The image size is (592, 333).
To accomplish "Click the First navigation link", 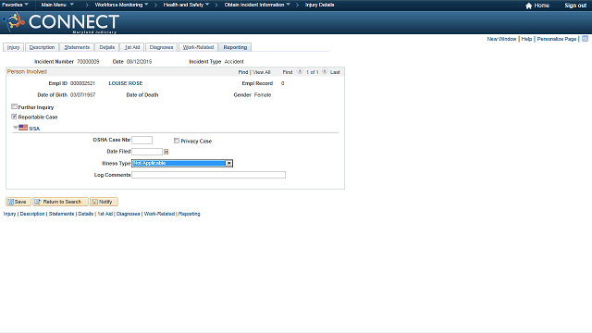I will click(288, 72).
